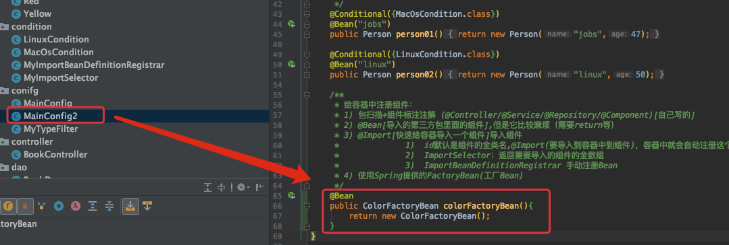The image size is (729, 245).
Task: Collapse all in Project tool window
Action: [x=222, y=187]
